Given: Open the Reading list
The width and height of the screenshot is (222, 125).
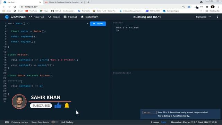Looking at the screenshot, I should [213, 11].
